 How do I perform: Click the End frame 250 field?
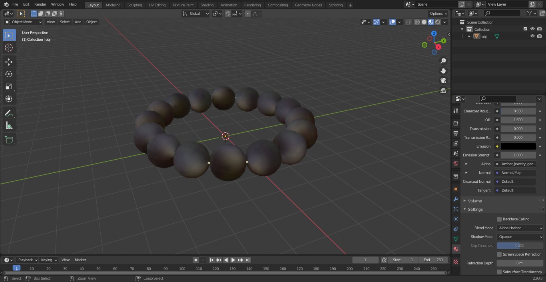434,260
